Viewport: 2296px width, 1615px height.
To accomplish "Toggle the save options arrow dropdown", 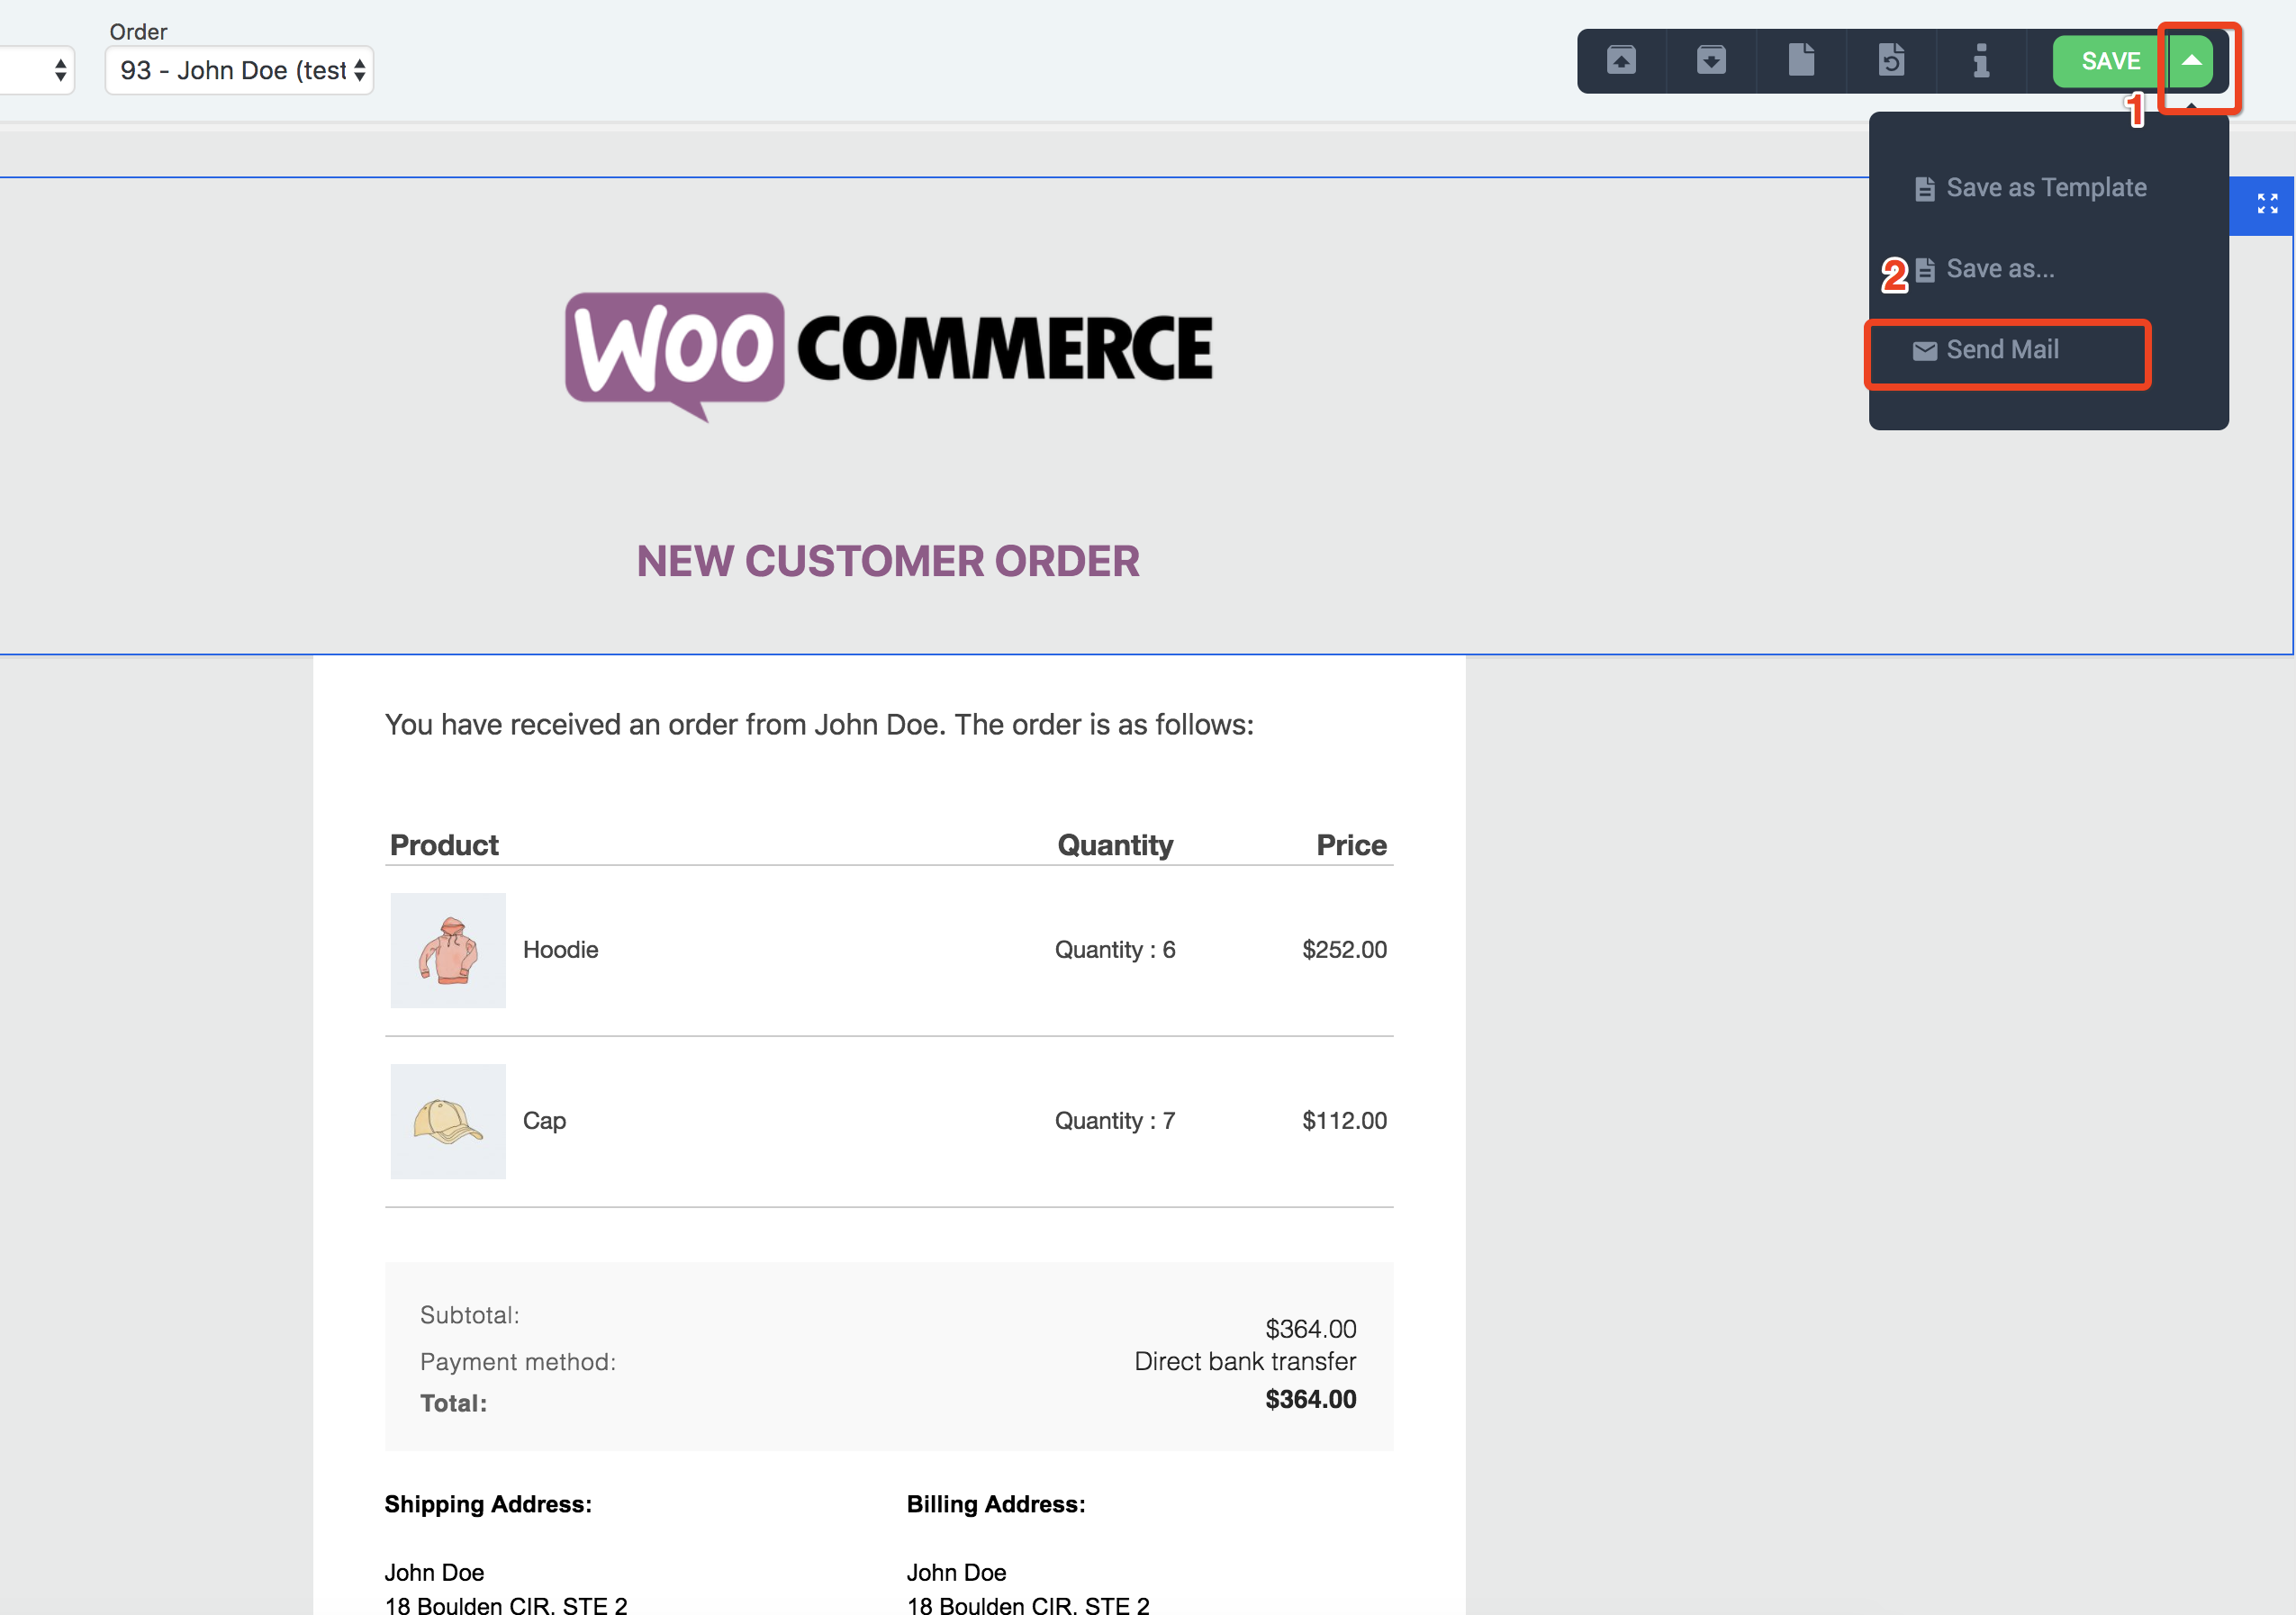I will 2191,61.
